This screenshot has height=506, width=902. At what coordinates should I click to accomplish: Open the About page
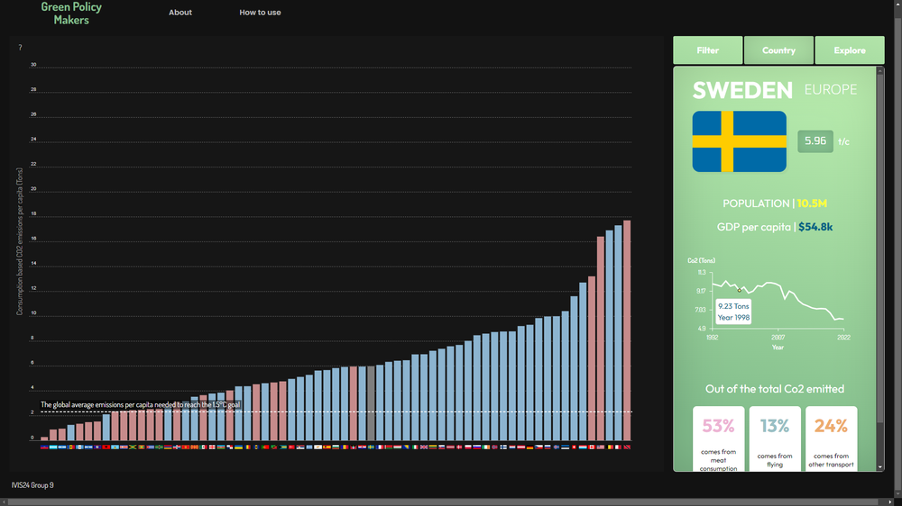click(x=180, y=12)
